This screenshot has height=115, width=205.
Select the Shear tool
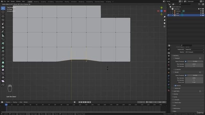tap(3, 81)
